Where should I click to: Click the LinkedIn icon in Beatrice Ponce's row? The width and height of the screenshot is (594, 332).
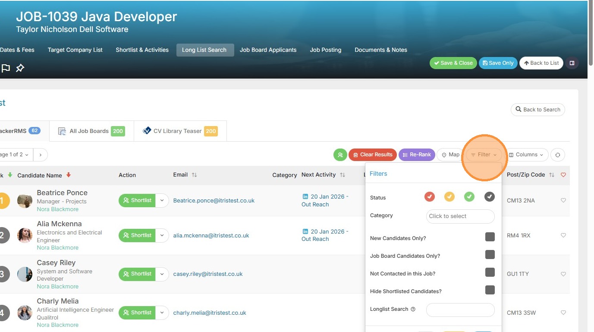click(x=305, y=196)
